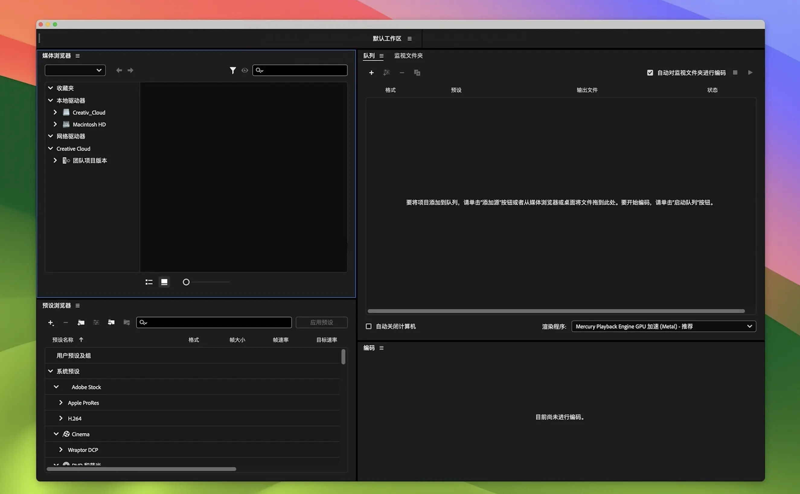Sort presets by 预设名称 column header
This screenshot has width=800, height=494.
tap(62, 340)
